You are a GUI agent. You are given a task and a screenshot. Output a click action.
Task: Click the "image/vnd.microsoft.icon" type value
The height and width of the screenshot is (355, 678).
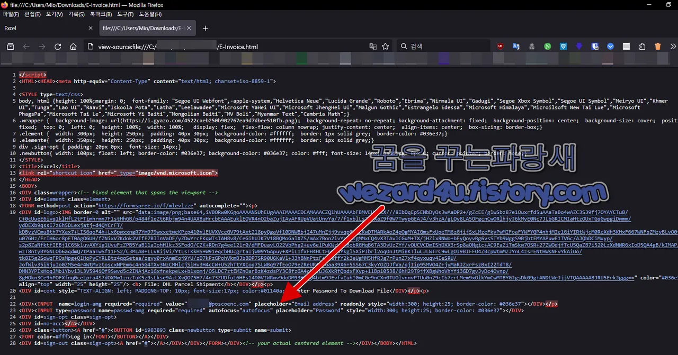176,173
